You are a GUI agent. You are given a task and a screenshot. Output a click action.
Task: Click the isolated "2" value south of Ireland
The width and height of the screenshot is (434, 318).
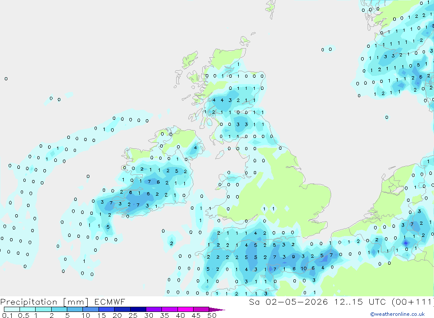click(171, 243)
